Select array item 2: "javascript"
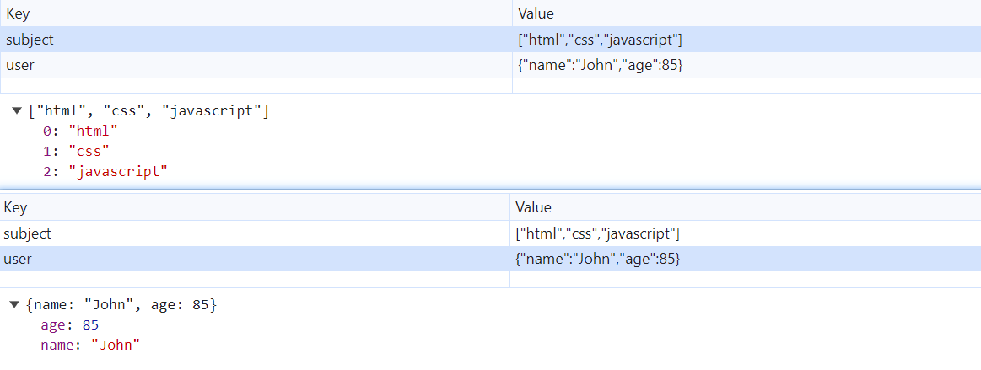The width and height of the screenshot is (981, 370). pyautogui.click(x=105, y=172)
